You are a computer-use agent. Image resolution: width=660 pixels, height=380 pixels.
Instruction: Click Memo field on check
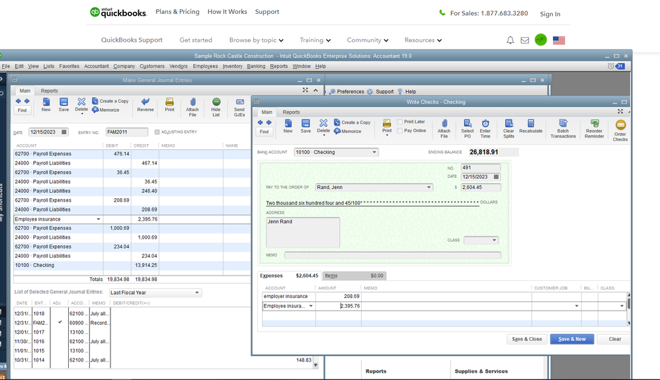pos(393,255)
